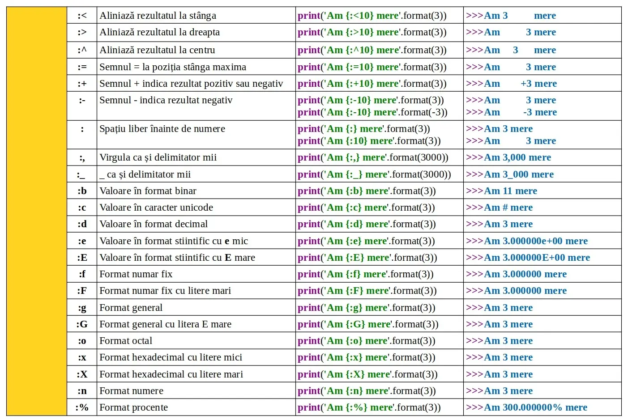Image resolution: width=628 pixels, height=420 pixels.
Task: Click the ':o' specifier cell
Action: (82, 341)
